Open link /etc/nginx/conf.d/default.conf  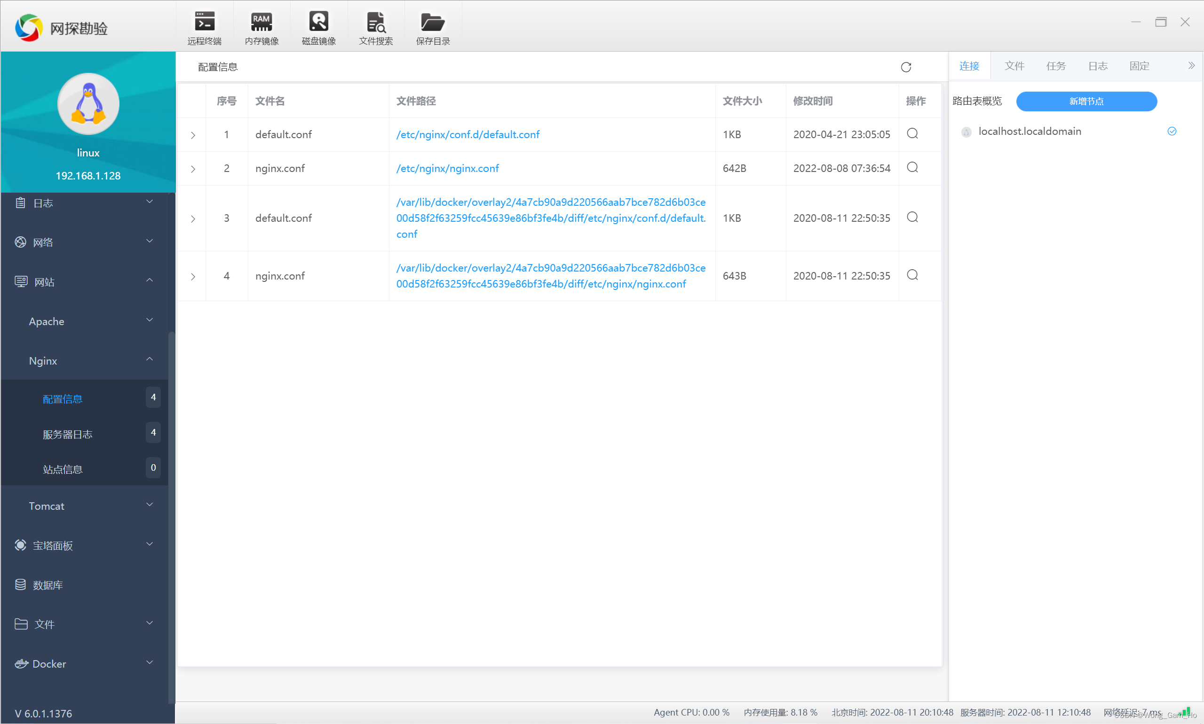pyautogui.click(x=468, y=135)
